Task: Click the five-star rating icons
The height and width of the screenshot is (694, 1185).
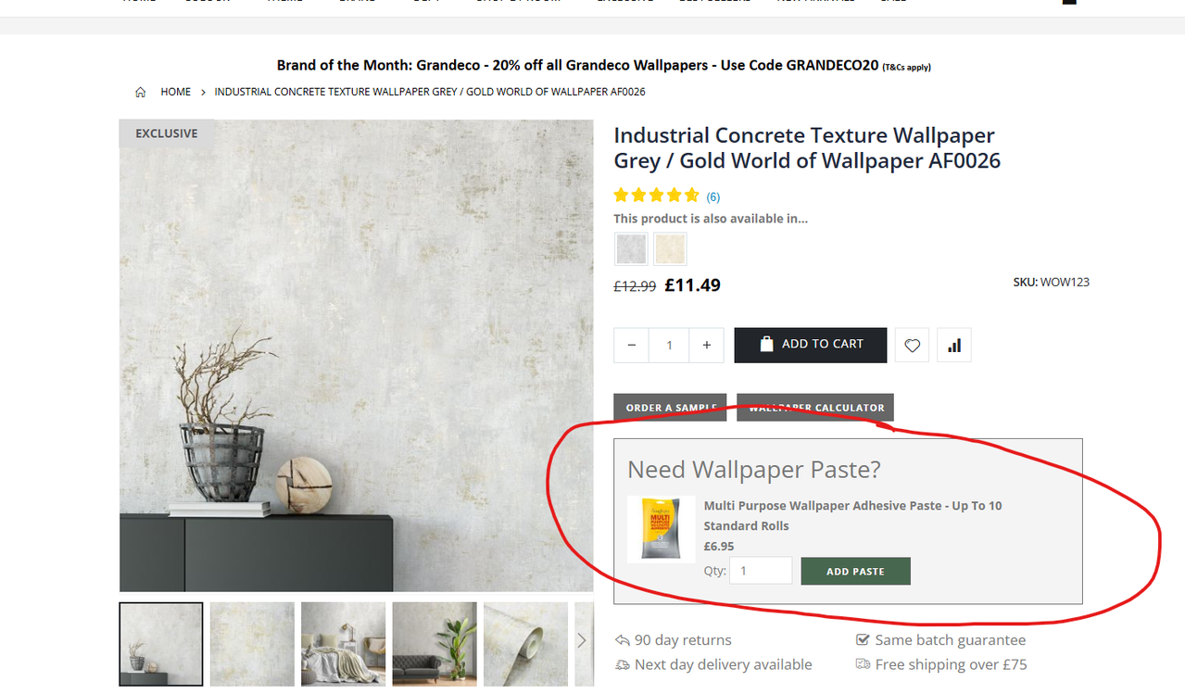Action: pyautogui.click(x=656, y=196)
